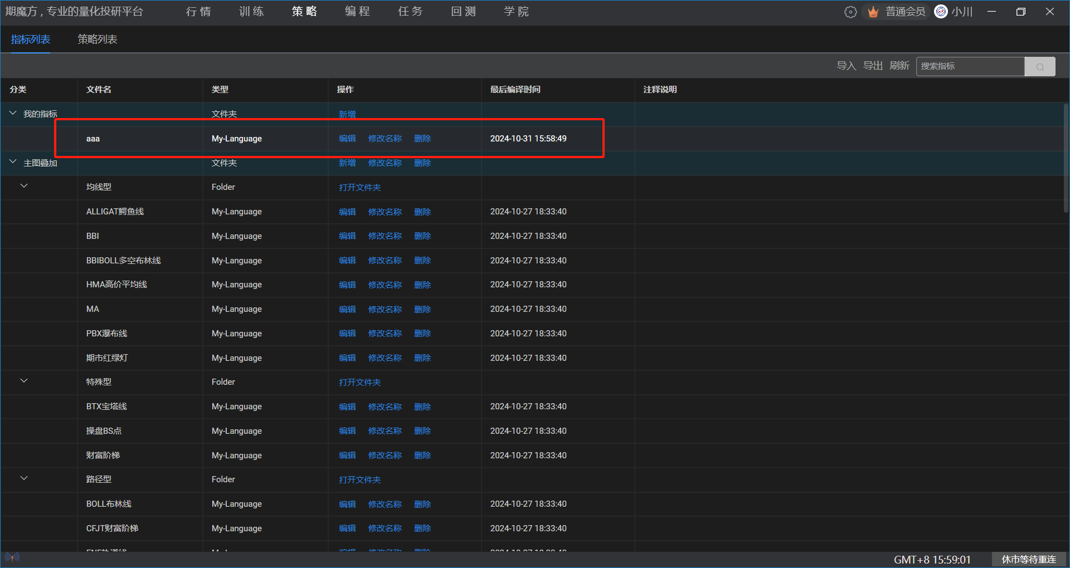
Task: Click 删除 for CFJT财富阶梯
Action: [x=422, y=528]
